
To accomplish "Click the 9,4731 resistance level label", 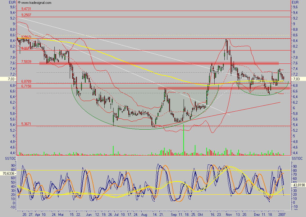I will (26, 9).
